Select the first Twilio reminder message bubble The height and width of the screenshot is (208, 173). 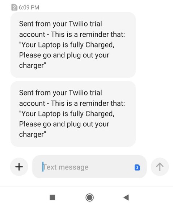[x=73, y=45]
